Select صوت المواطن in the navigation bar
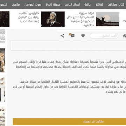The image size is (126, 126). pyautogui.click(x=33, y=5)
